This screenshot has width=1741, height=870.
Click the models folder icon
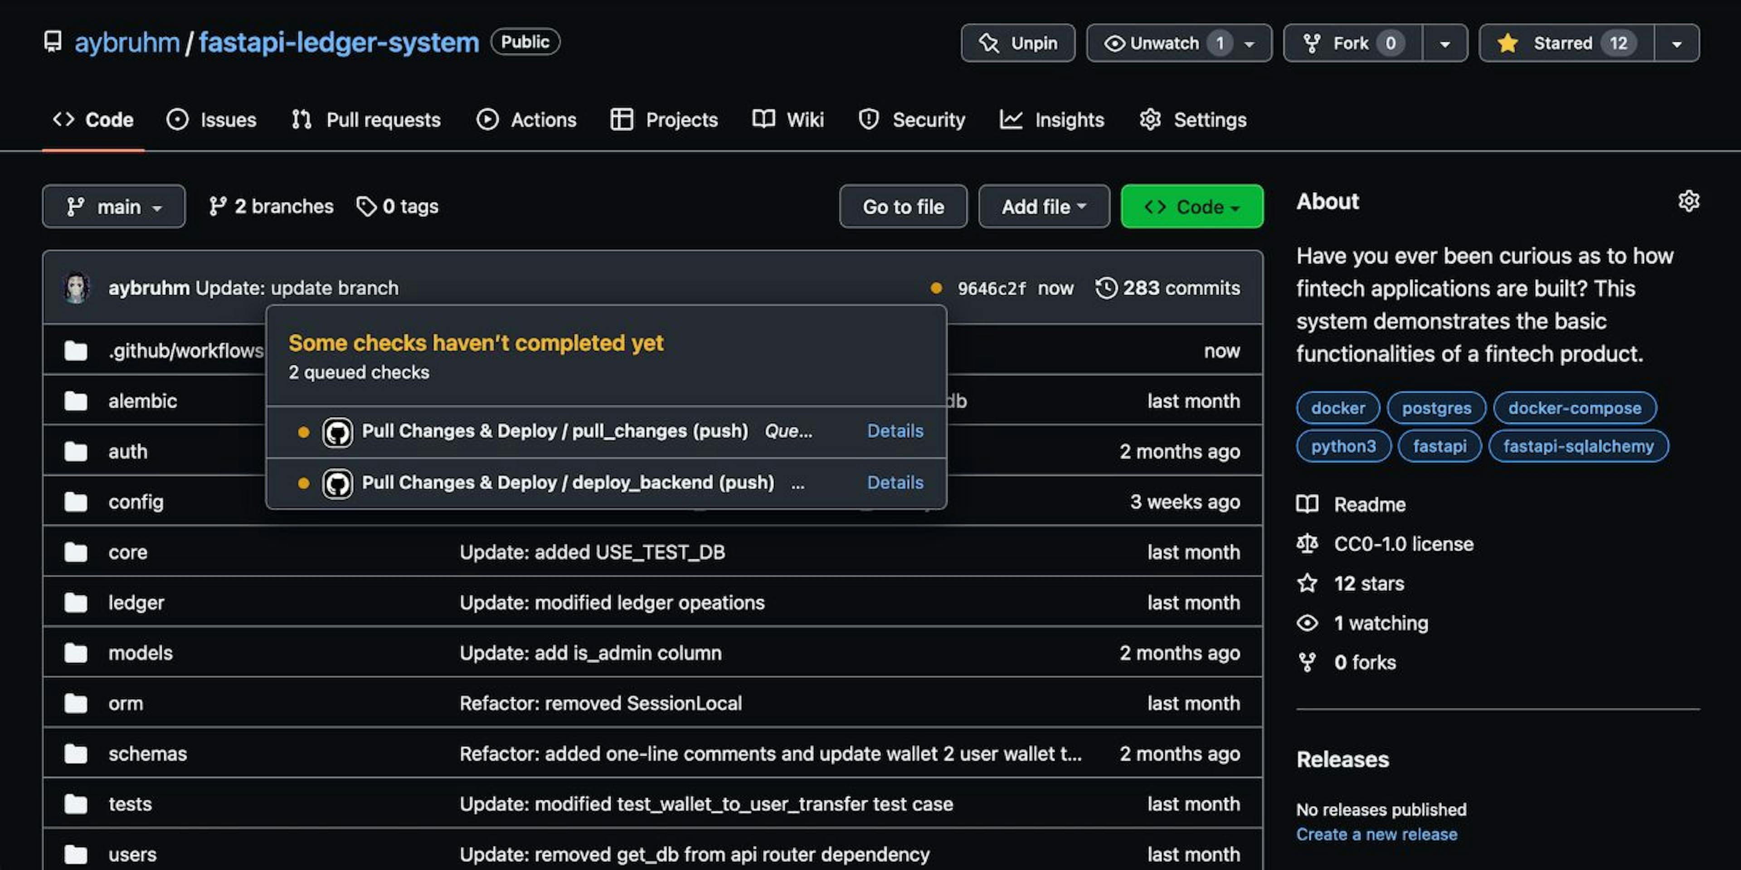click(76, 652)
